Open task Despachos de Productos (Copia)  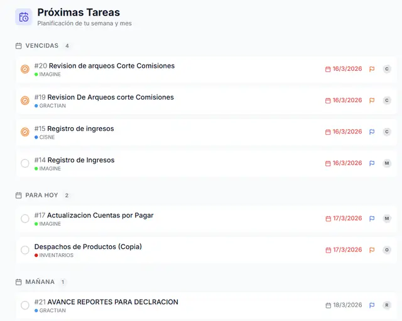(88, 247)
